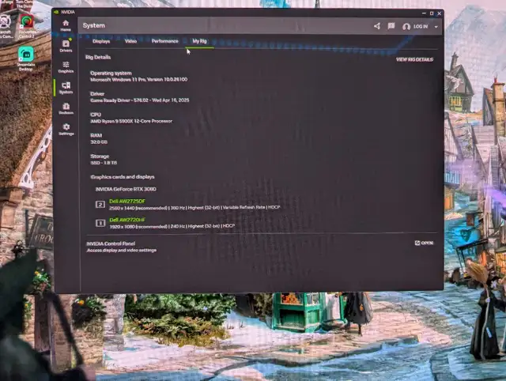Open the Drivers section in the sidebar

[x=66, y=46]
